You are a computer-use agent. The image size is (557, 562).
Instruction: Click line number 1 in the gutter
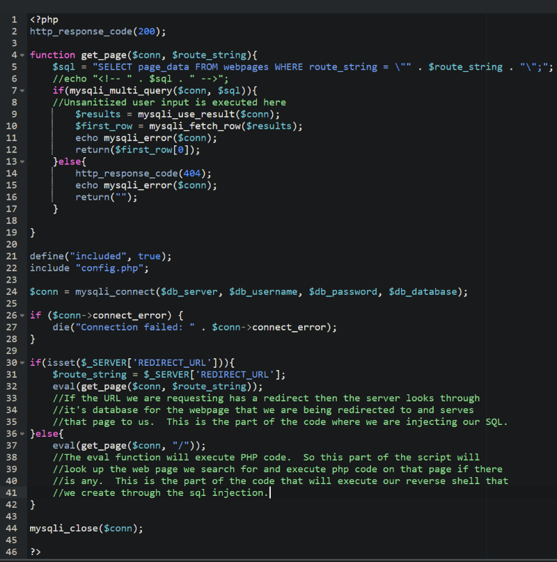pos(14,19)
